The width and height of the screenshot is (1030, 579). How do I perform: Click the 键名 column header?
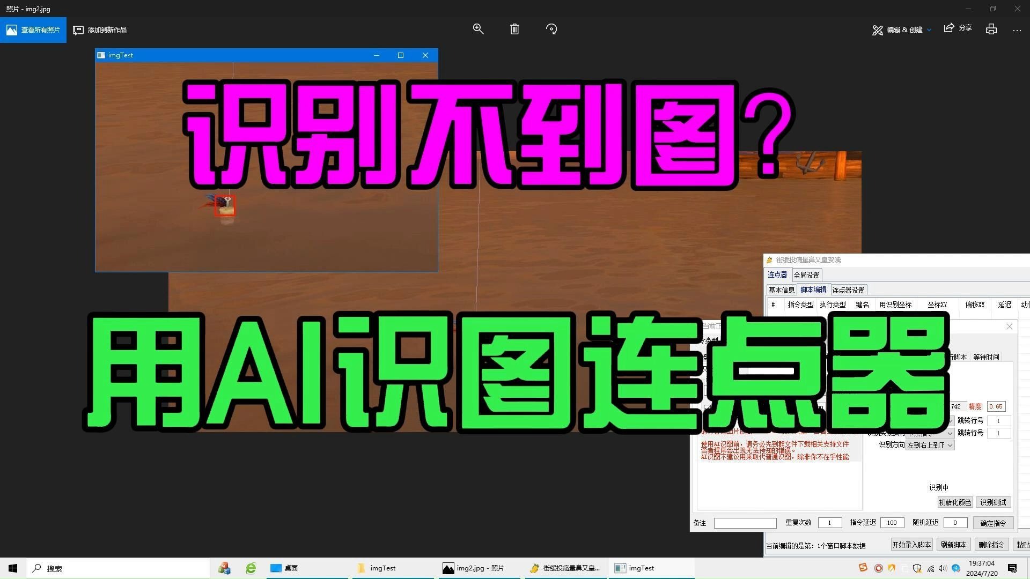pyautogui.click(x=863, y=305)
